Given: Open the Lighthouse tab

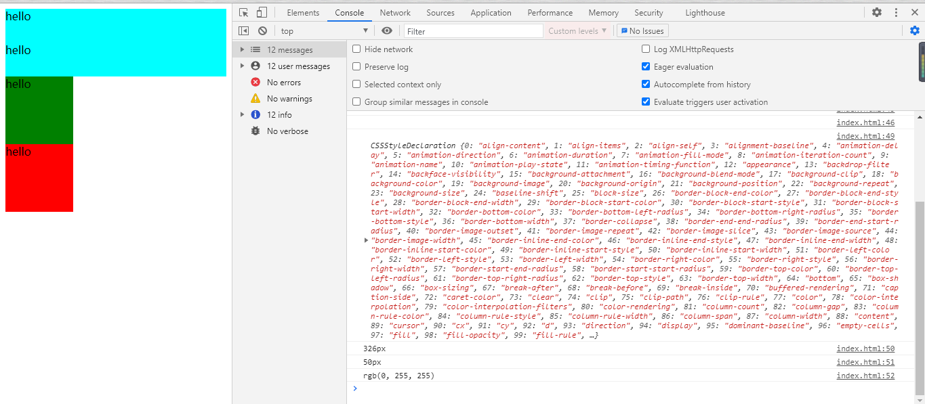Looking at the screenshot, I should click(705, 13).
